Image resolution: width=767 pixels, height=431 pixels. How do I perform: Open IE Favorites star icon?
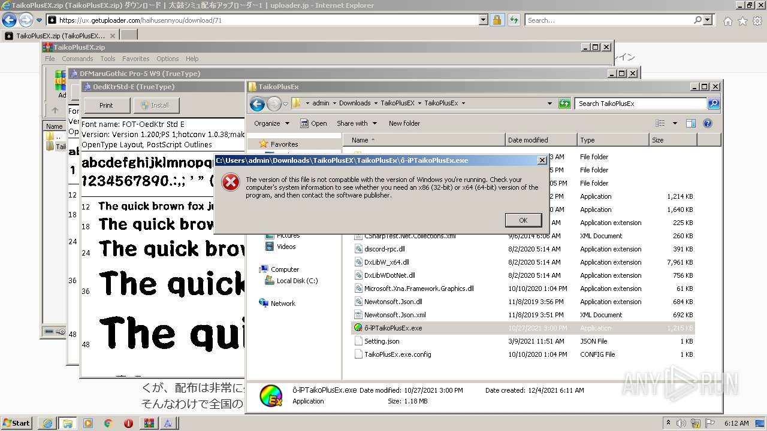[742, 21]
